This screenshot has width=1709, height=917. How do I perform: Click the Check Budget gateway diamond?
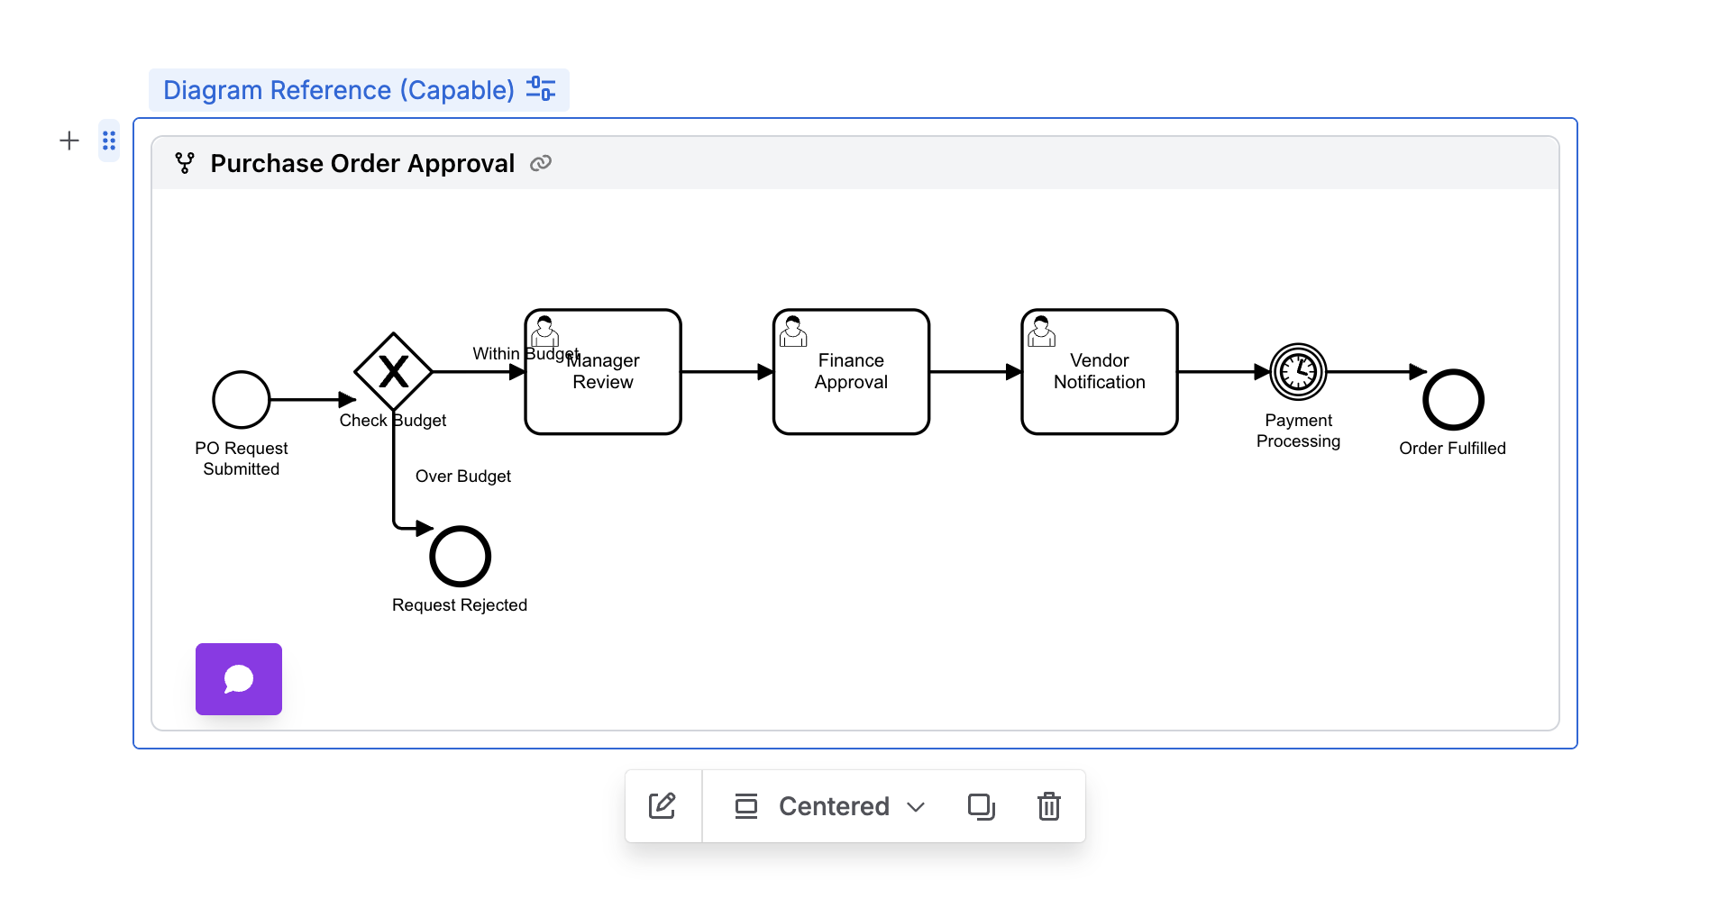[394, 371]
